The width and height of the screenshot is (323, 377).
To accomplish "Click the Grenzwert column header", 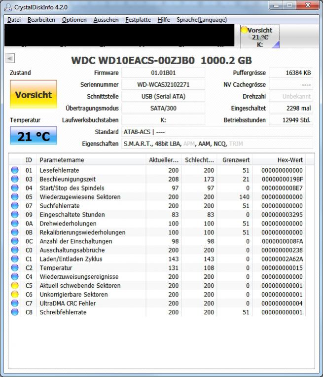I will tap(235, 160).
